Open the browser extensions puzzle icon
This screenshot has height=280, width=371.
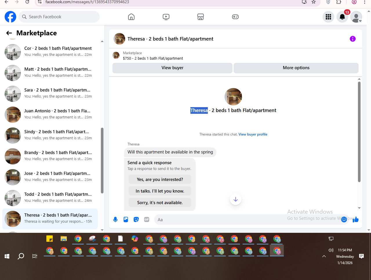coord(339,2)
